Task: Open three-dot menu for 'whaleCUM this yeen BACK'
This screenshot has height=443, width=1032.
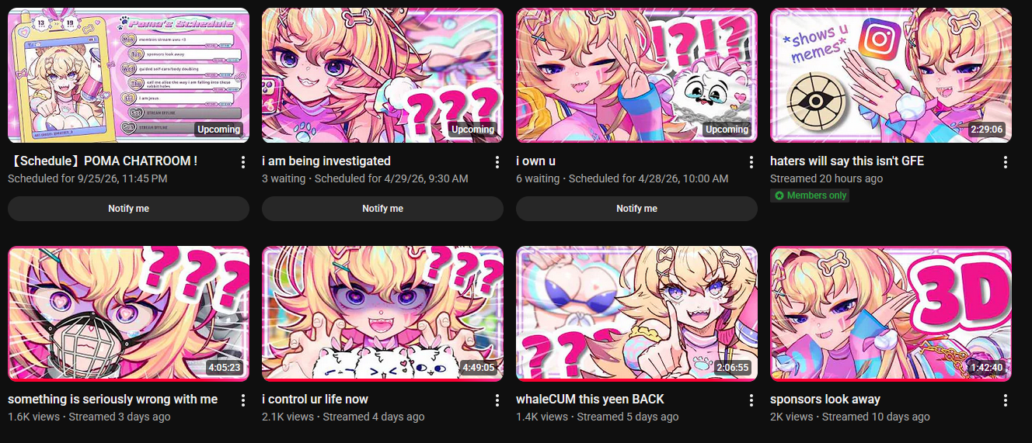Action: (751, 400)
